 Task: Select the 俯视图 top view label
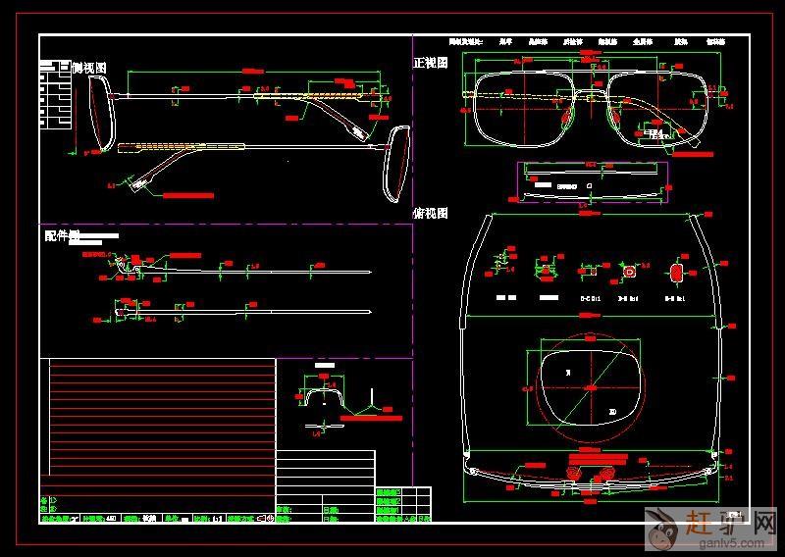click(x=430, y=213)
